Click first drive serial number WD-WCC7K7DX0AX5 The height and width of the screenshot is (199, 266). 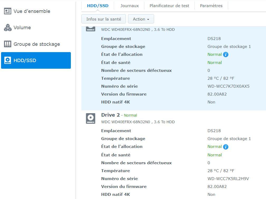[x=228, y=86]
